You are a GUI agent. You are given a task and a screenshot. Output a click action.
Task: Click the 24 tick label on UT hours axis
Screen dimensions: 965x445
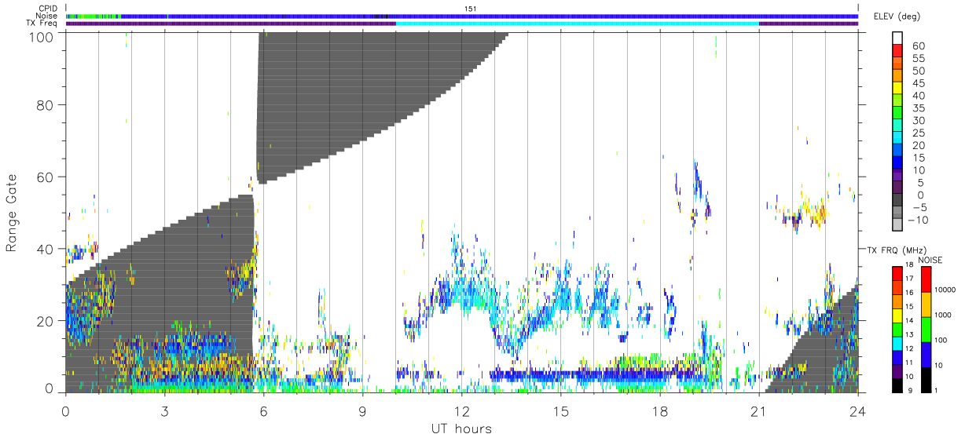coord(857,410)
